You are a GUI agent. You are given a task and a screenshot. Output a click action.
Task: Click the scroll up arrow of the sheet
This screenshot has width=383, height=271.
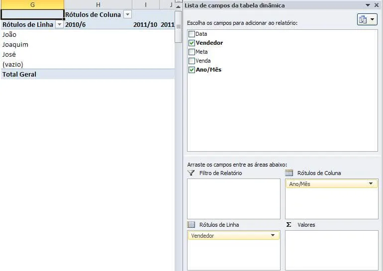coord(179,6)
